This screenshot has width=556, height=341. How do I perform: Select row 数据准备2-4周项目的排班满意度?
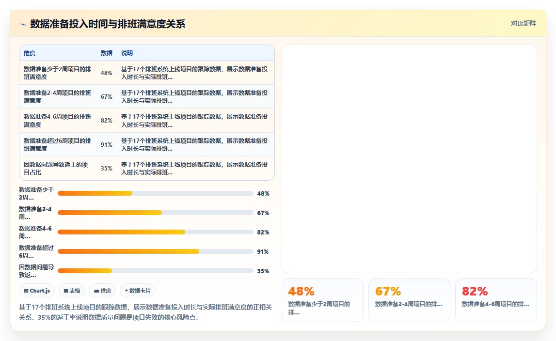point(147,96)
